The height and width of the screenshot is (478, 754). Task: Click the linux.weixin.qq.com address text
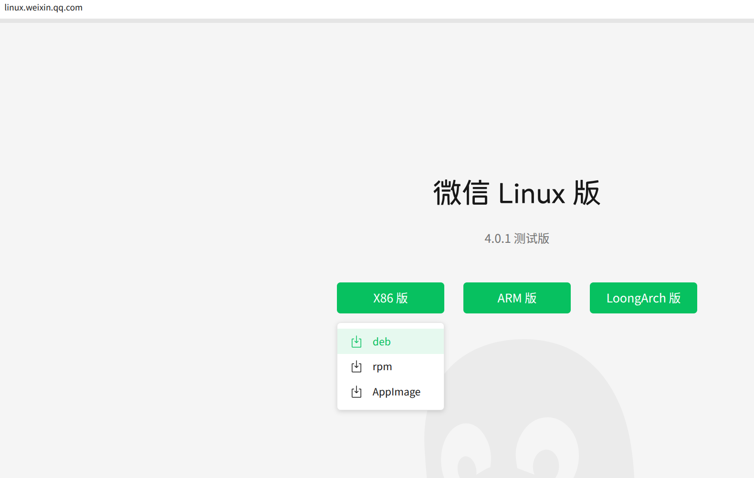[43, 8]
